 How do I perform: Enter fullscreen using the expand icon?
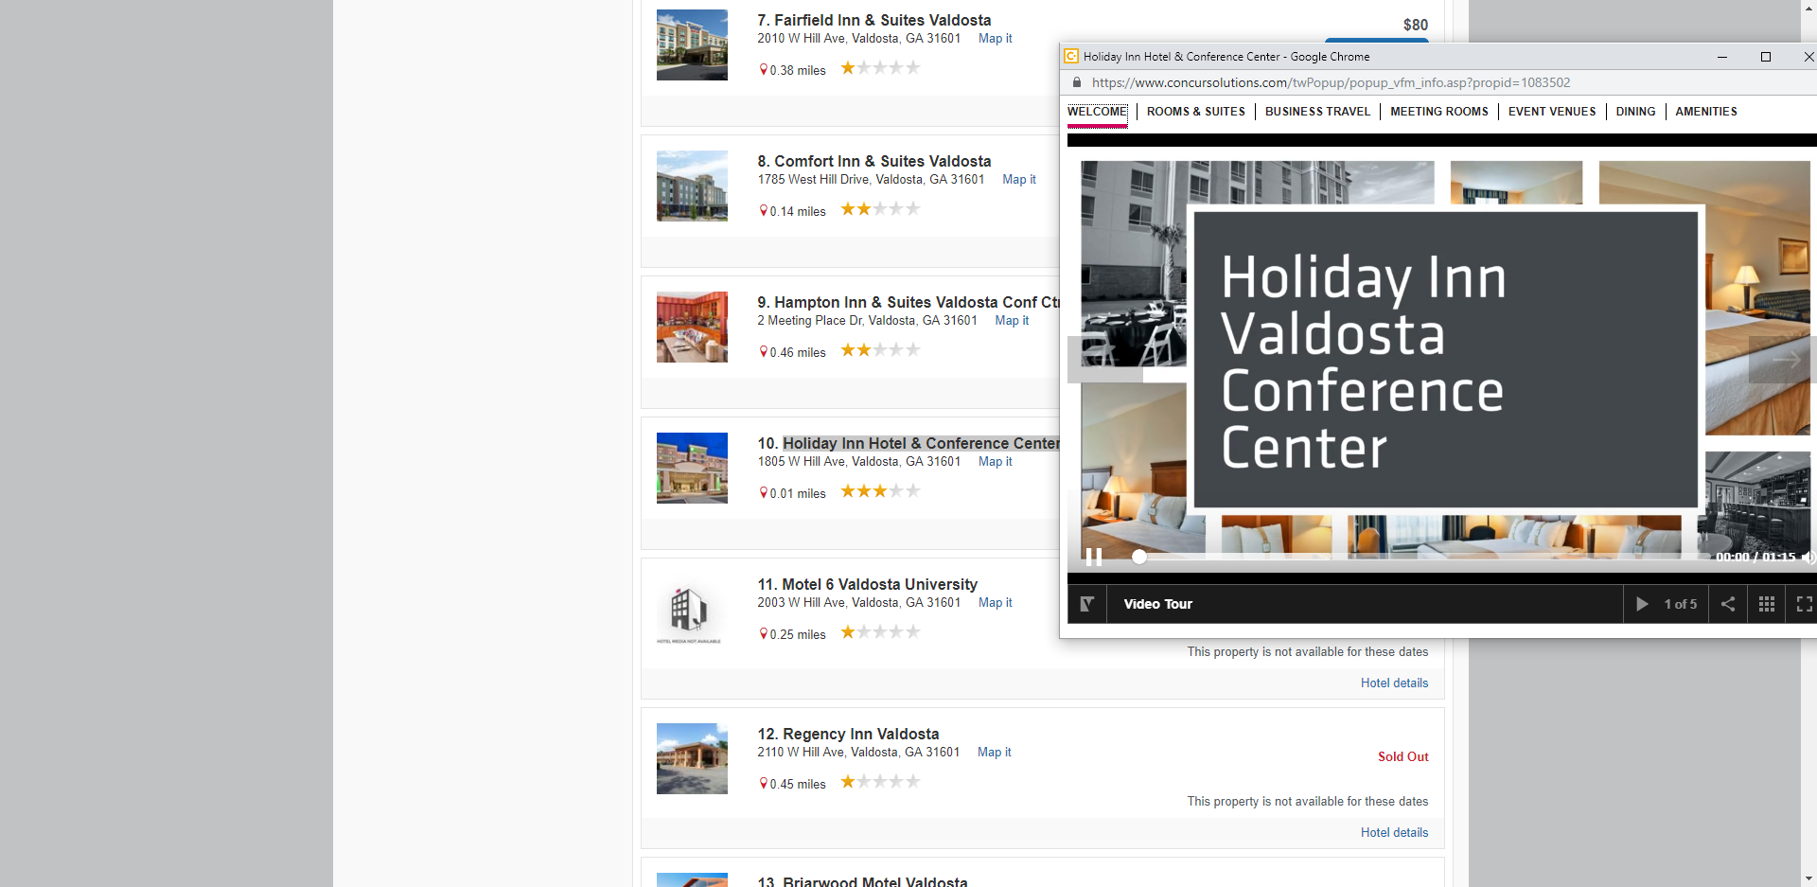click(x=1804, y=604)
